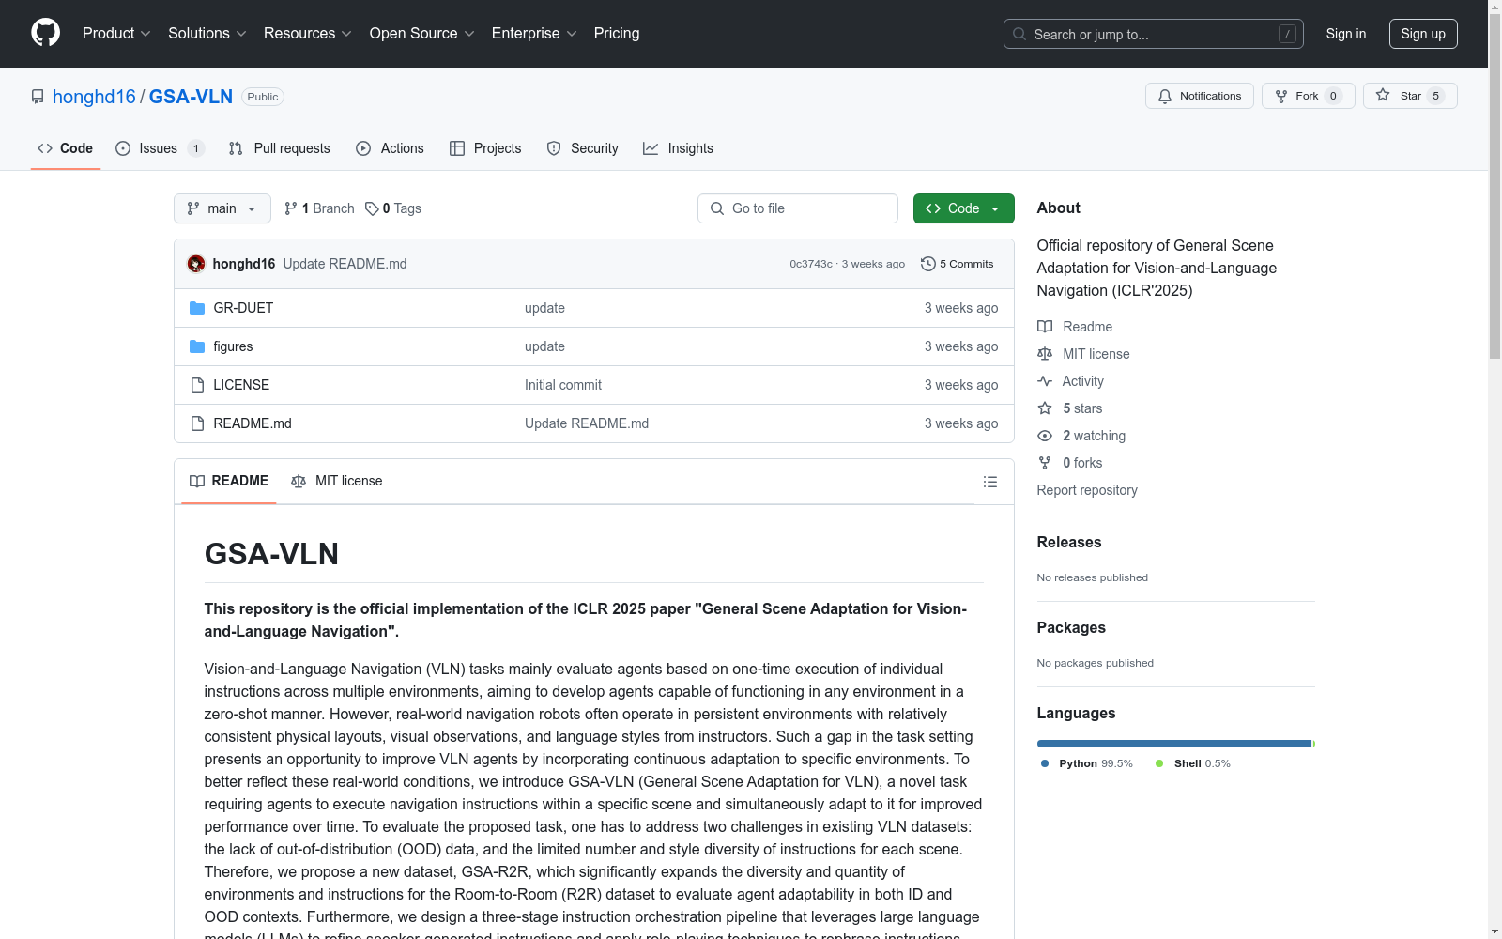1502x939 pixels.
Task: Open the 0c3743c commit hash link
Action: click(x=811, y=264)
